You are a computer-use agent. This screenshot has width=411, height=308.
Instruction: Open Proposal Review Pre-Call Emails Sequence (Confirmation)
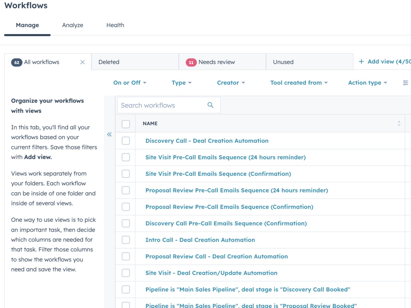coord(229,207)
